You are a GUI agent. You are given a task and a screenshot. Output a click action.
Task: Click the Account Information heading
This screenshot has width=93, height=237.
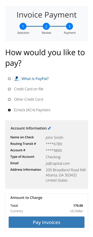click(29, 128)
